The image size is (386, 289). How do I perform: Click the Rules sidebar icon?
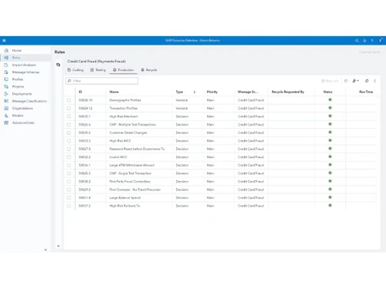(6, 58)
